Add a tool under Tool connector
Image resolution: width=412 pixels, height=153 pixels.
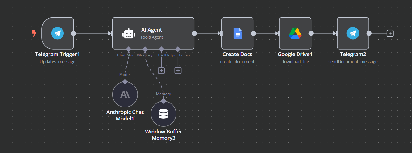(161, 70)
